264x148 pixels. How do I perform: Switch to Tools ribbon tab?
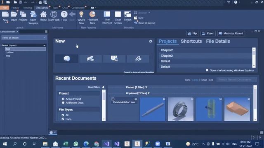pyautogui.click(x=55, y=8)
